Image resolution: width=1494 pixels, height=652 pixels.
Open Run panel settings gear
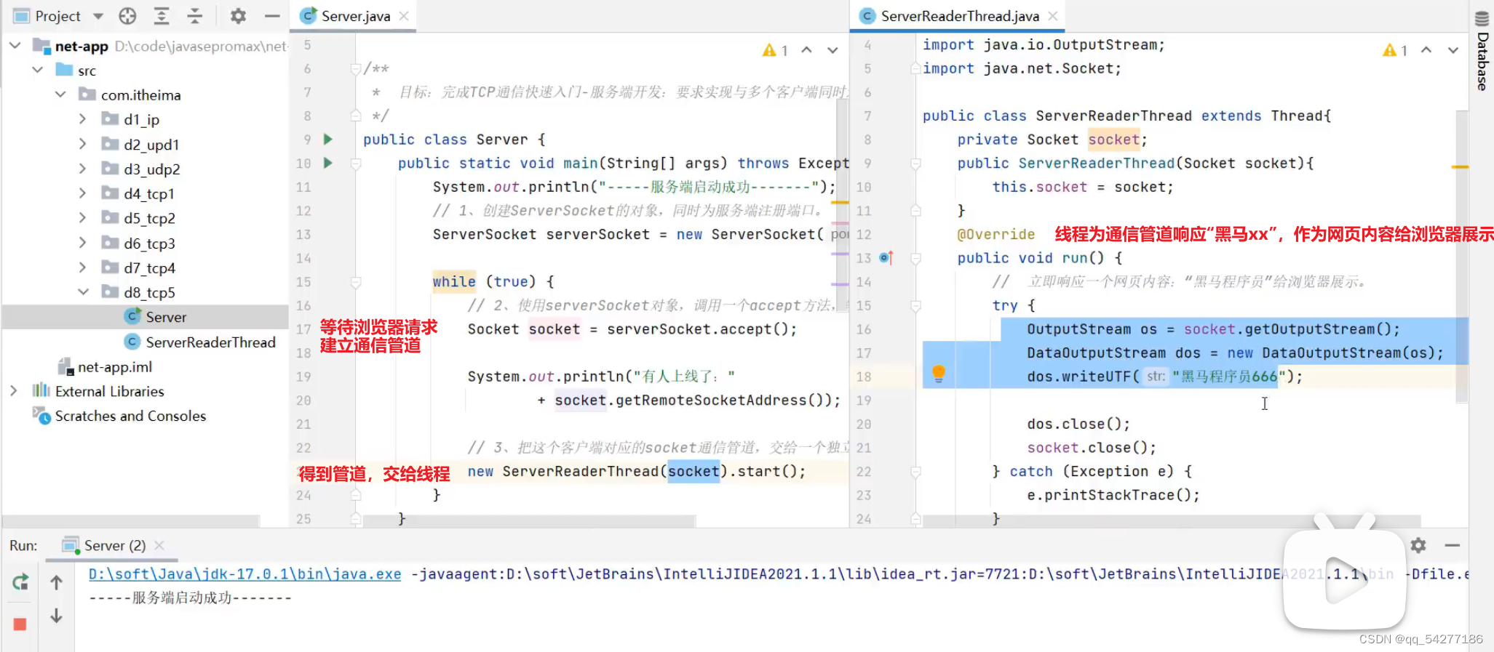click(1418, 545)
